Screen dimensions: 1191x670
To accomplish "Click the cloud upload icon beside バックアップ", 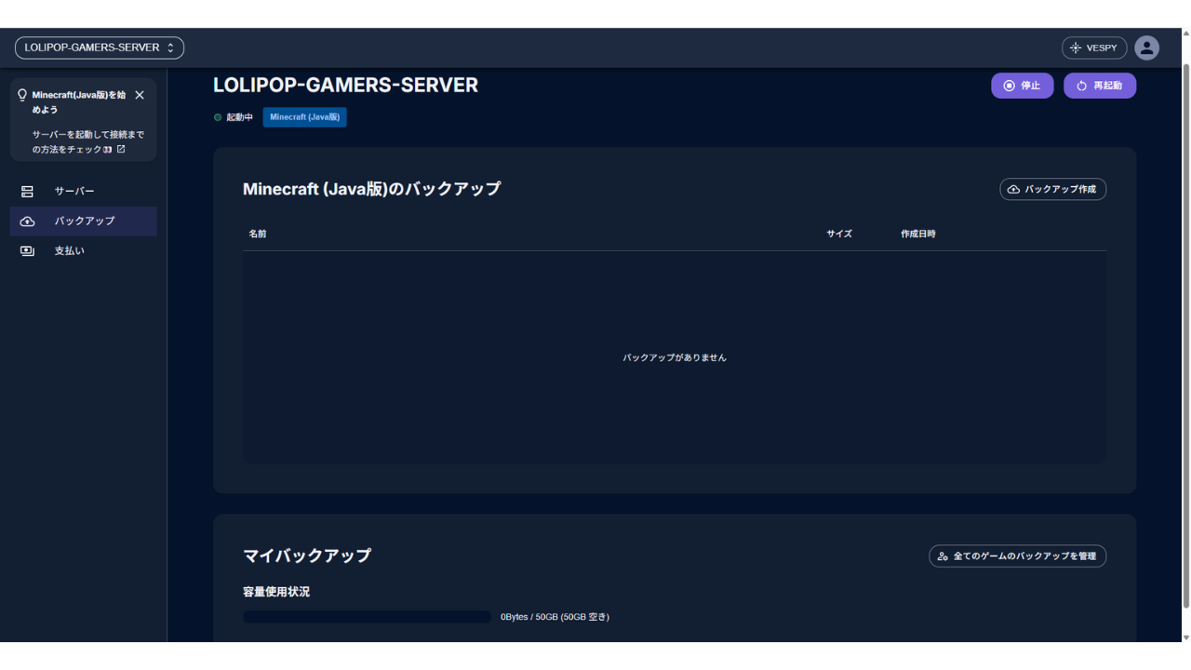I will click(x=27, y=221).
